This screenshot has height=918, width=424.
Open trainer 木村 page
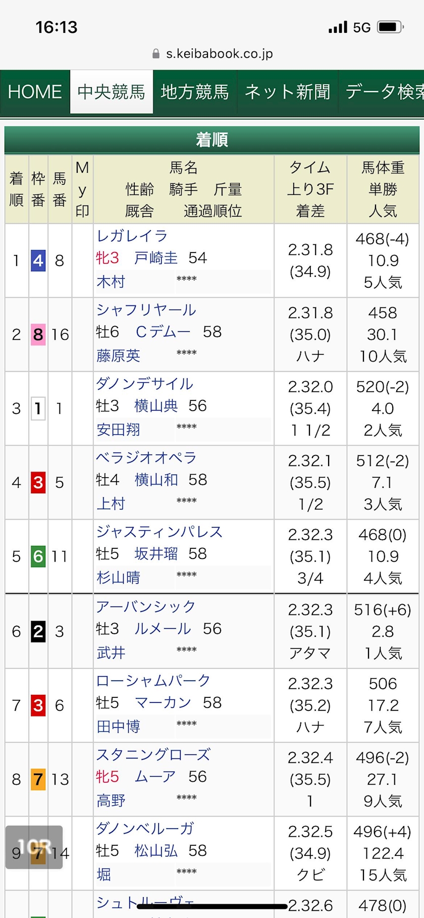click(111, 281)
